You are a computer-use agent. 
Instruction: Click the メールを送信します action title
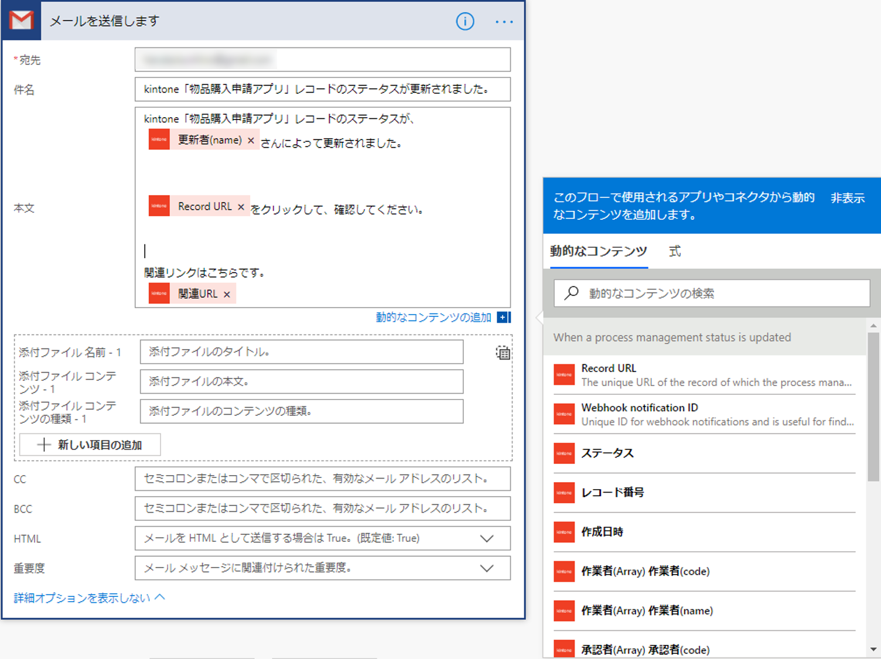click(104, 21)
